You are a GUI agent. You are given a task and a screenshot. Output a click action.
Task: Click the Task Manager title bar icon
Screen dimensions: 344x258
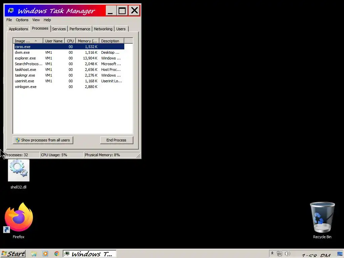10,10
